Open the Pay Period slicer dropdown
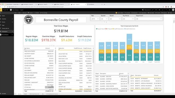This screenshot has height=98, width=175. (x=128, y=19)
